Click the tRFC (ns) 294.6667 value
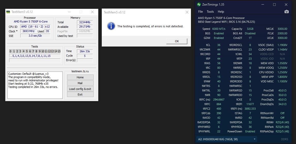The image size is (296, 144). point(219,100)
